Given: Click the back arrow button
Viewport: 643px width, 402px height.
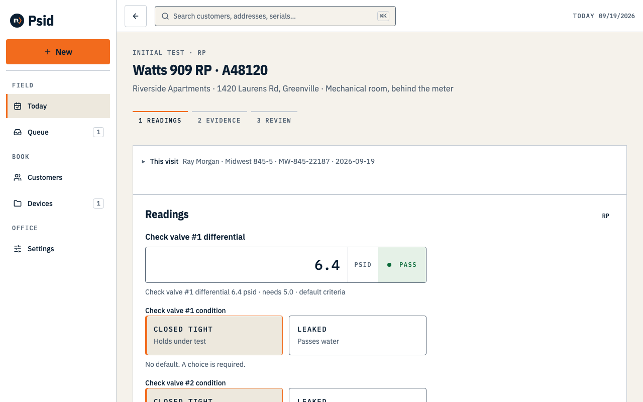Looking at the screenshot, I should point(136,16).
